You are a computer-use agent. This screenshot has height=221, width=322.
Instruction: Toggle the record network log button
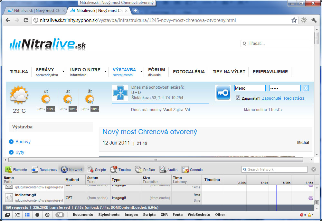pyautogui.click(x=37, y=215)
